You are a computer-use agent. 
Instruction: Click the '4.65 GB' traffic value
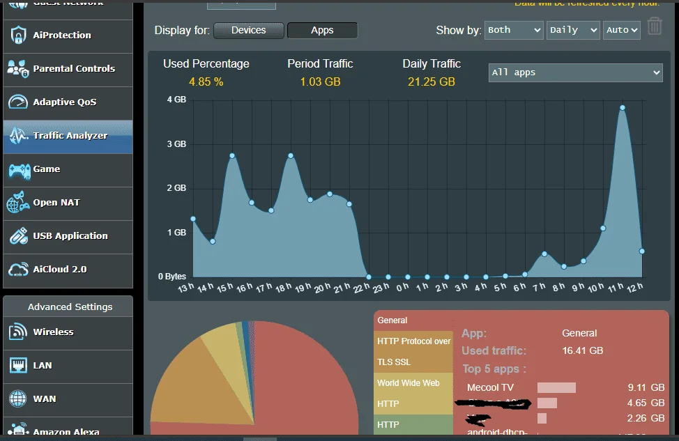tap(646, 403)
